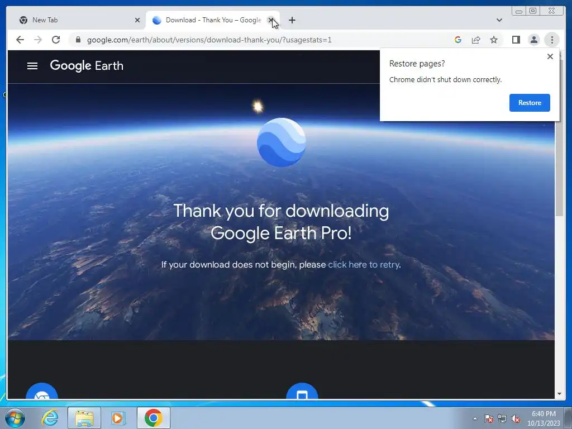Open Windows Explorer from the taskbar
The image size is (572, 429).
click(84, 418)
